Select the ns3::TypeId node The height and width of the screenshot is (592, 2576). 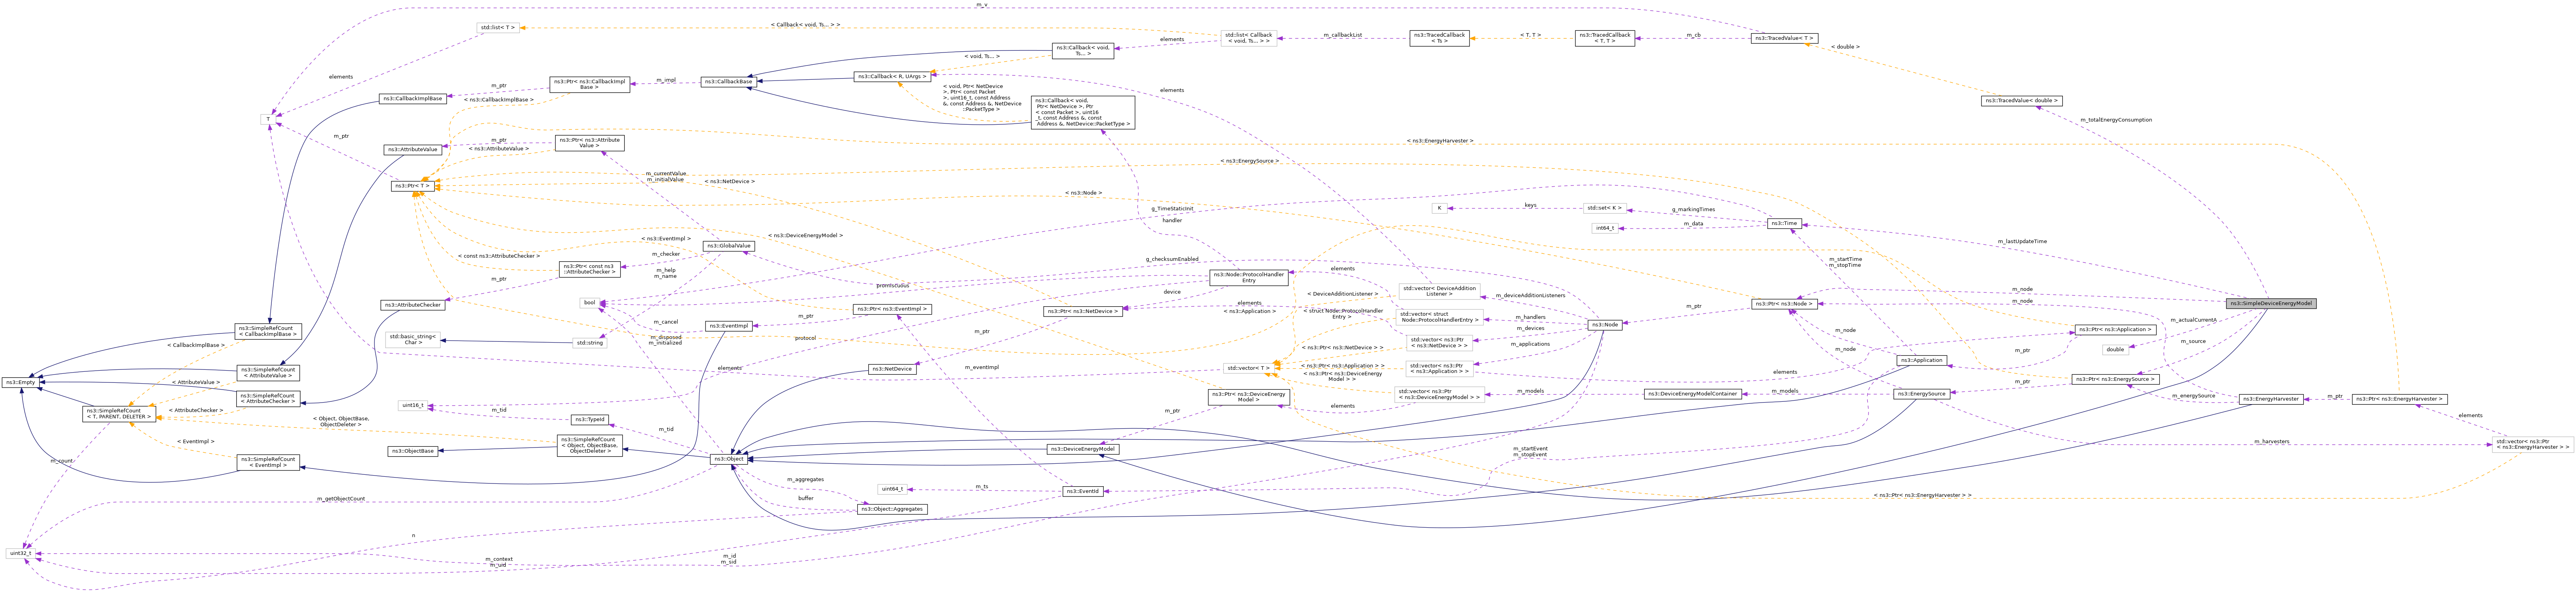click(590, 419)
